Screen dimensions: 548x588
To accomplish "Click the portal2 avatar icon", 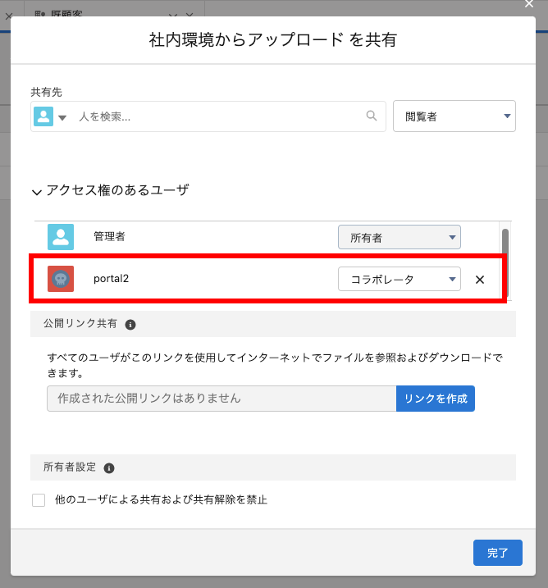I will click(61, 279).
